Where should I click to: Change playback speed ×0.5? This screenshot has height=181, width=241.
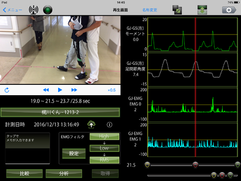(112, 90)
